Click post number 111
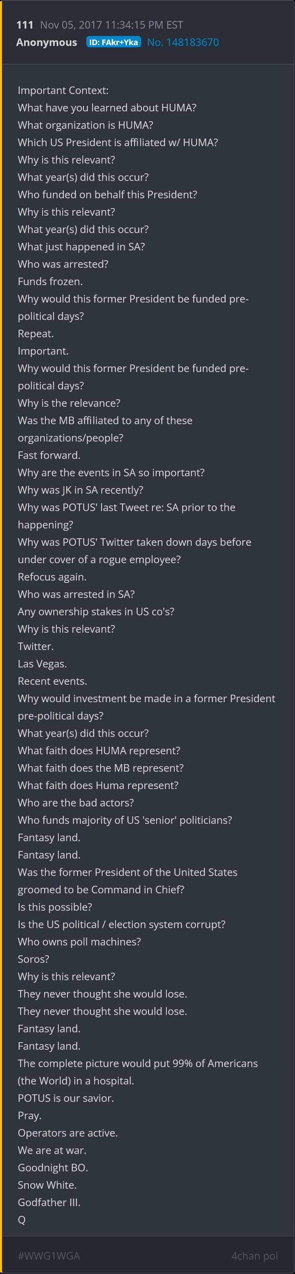 25,25
